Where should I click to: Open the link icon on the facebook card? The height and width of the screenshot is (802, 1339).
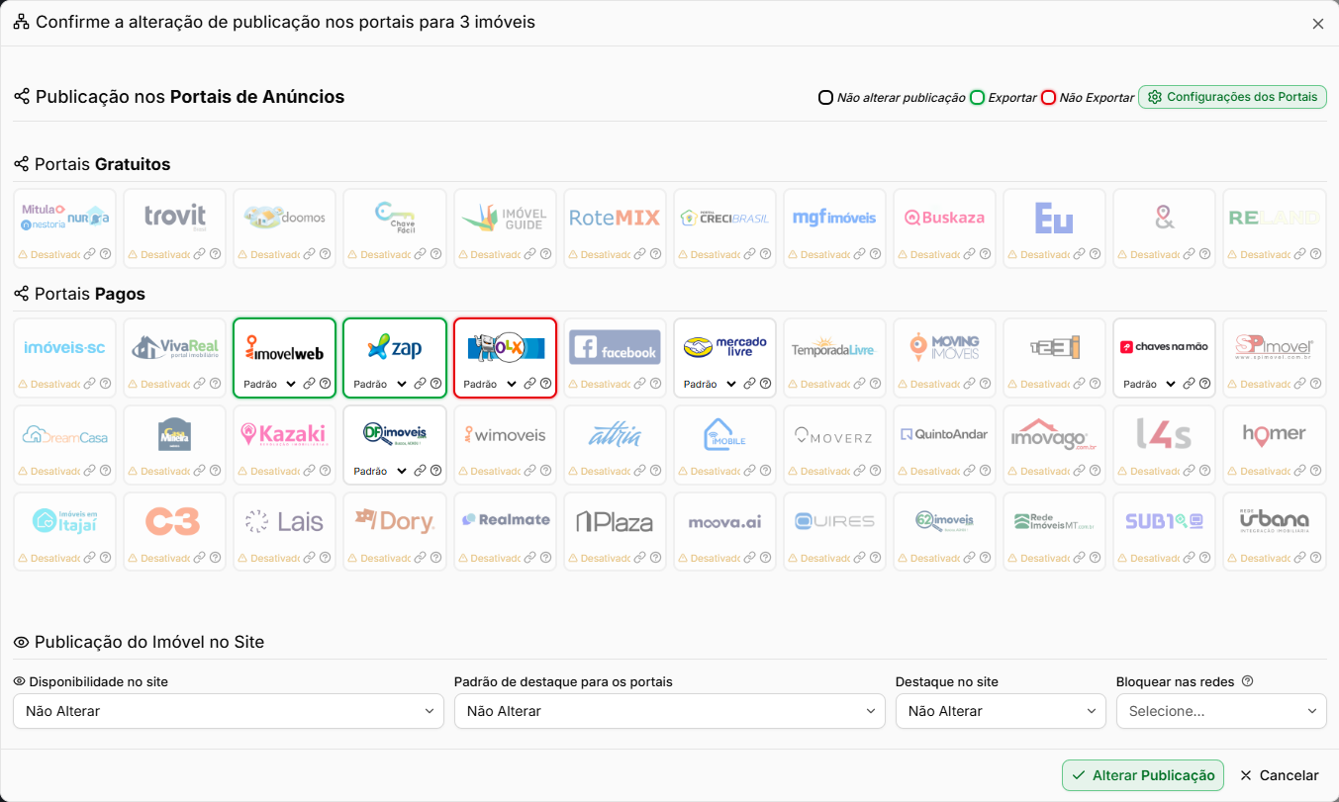point(639,384)
